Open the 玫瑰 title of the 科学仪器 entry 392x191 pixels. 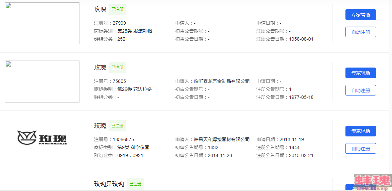pos(100,126)
